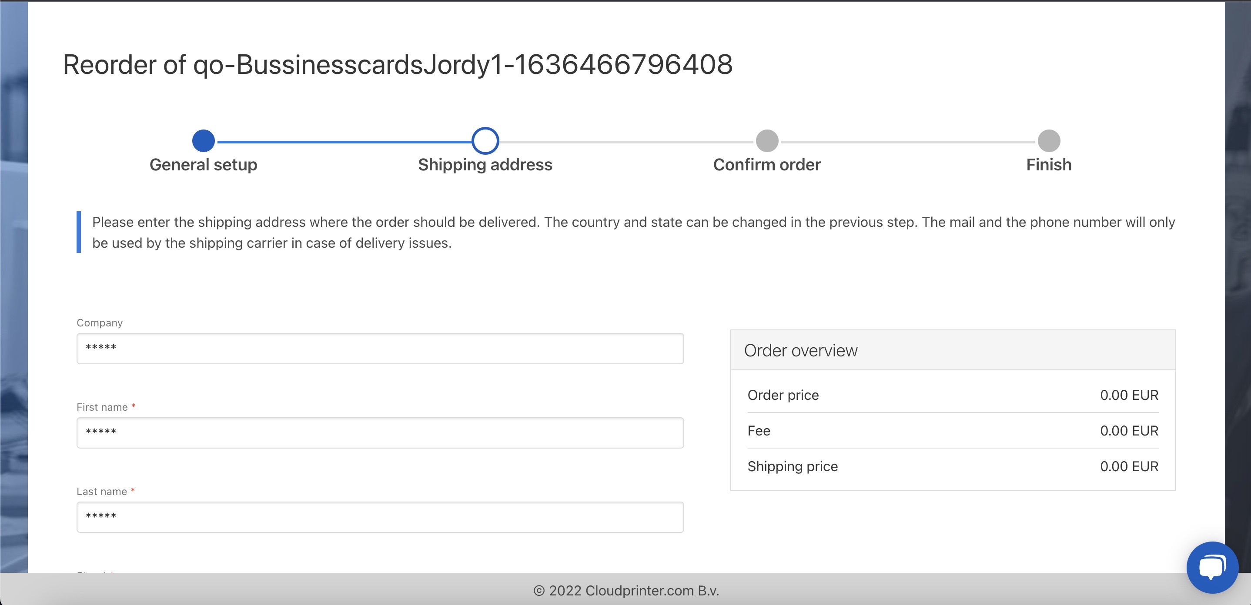The width and height of the screenshot is (1251, 605).
Task: Click the Confirm order step circle
Action: [x=767, y=141]
